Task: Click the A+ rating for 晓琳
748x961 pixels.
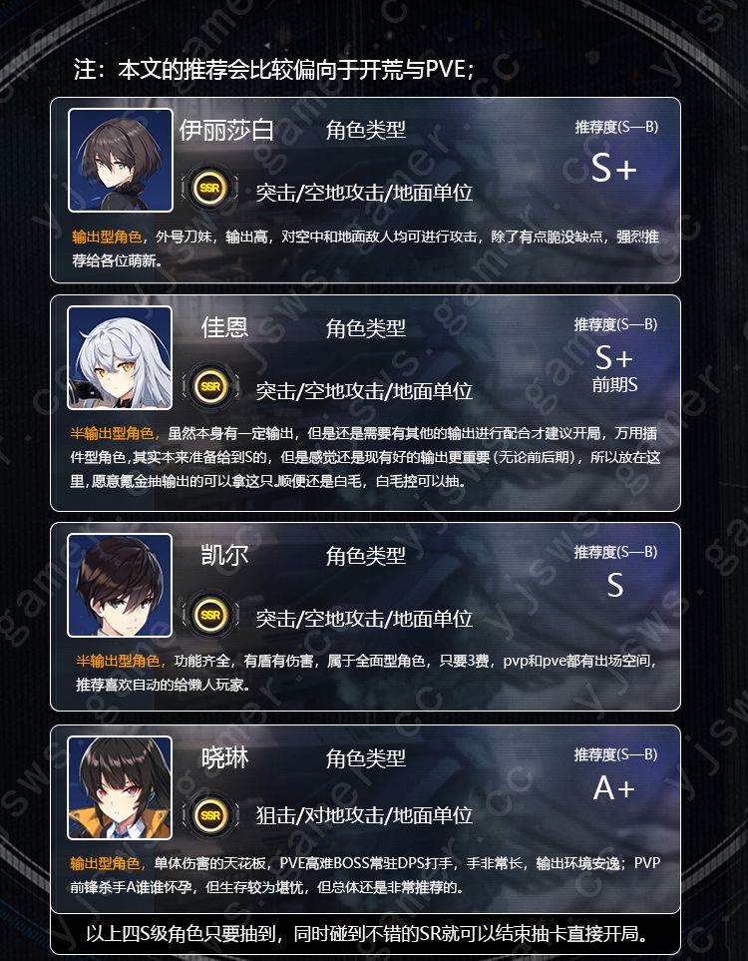Action: tap(613, 788)
